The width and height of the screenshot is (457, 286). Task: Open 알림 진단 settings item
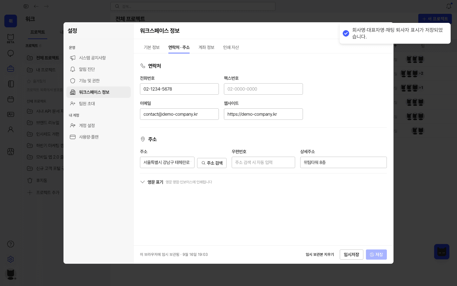[x=98, y=69]
